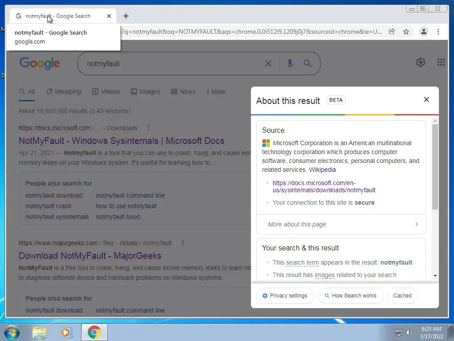Click the Chrome taskbar icon
This screenshot has width=454, height=341.
(x=94, y=332)
